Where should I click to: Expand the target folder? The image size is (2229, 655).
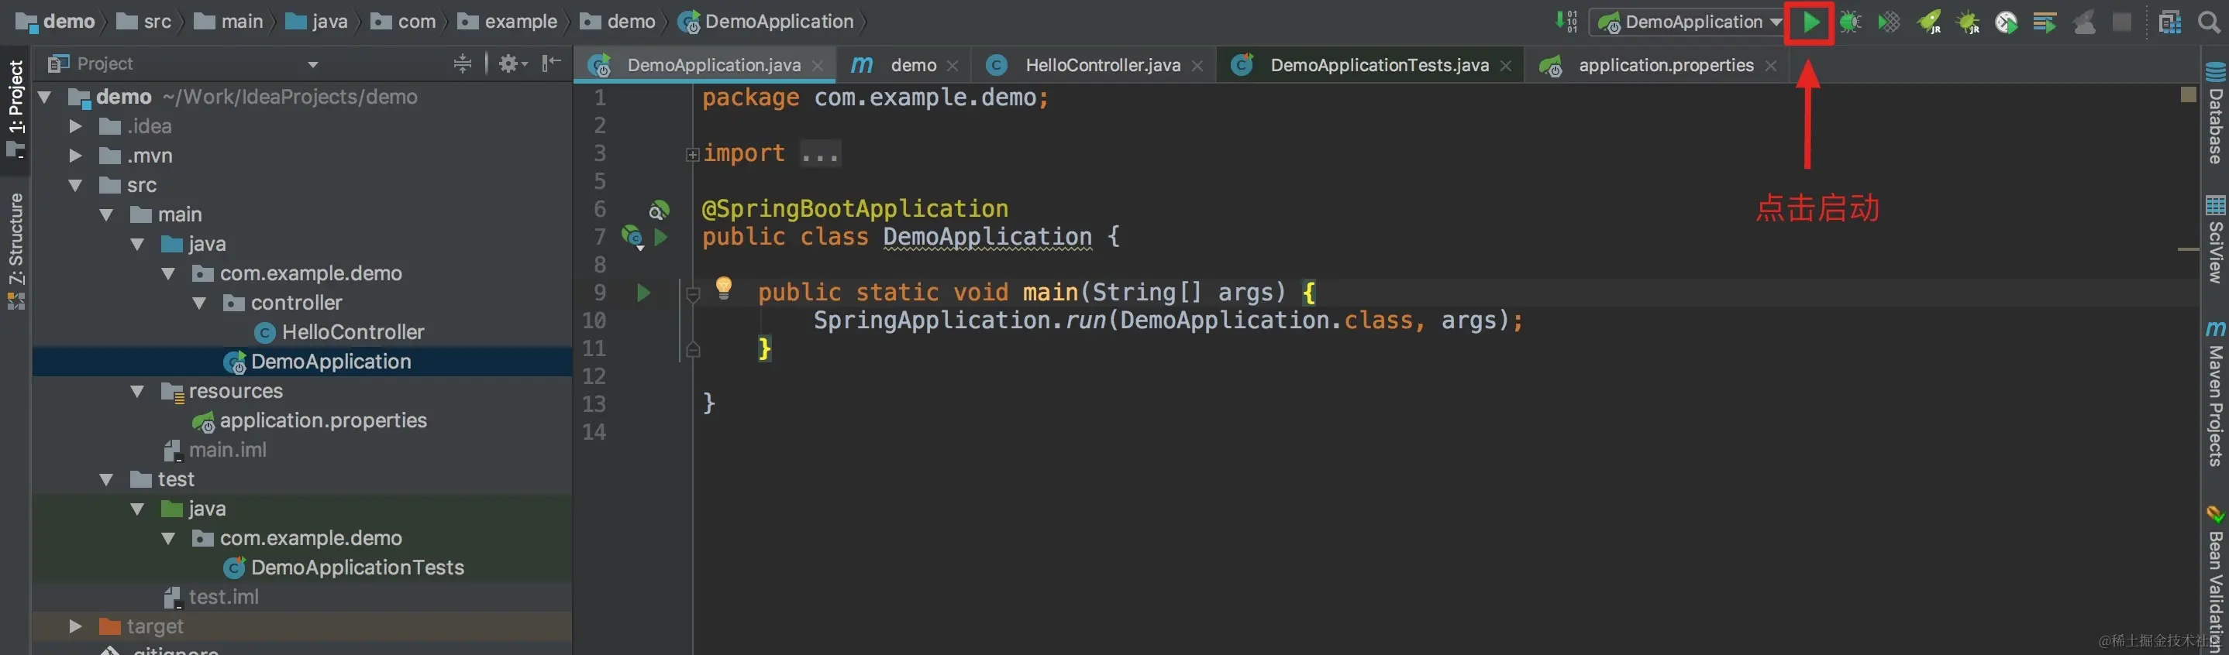(75, 626)
